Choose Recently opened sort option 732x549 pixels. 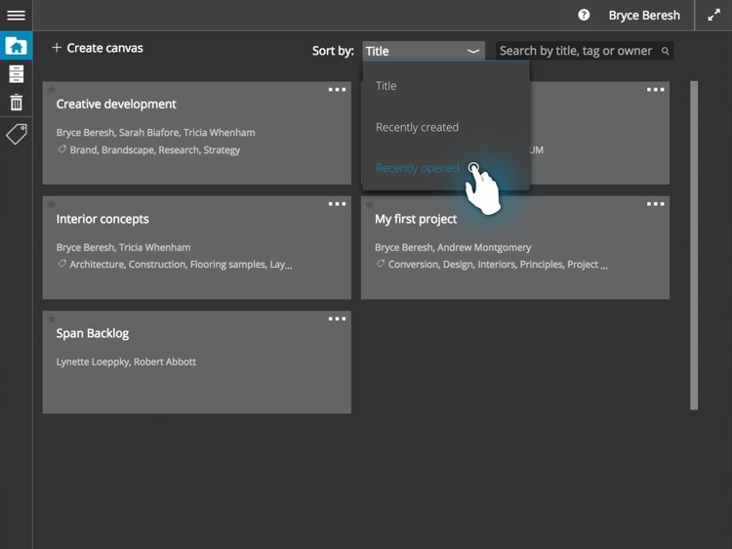coord(417,168)
